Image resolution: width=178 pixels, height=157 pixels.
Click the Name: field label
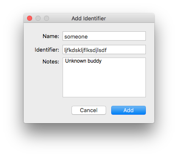pyautogui.click(x=51, y=36)
